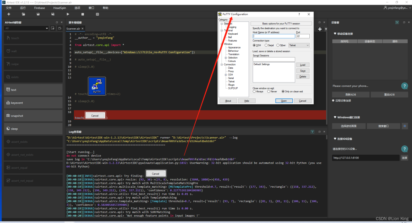Click the 搜索窗口 button
The image size is (412, 223).
pos(383,126)
